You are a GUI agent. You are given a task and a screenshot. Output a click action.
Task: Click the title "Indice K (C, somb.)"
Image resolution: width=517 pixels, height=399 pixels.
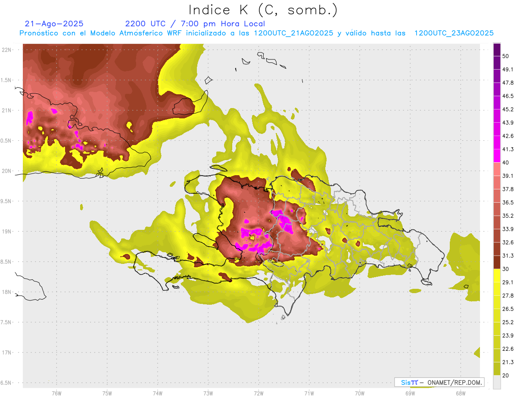263,10
